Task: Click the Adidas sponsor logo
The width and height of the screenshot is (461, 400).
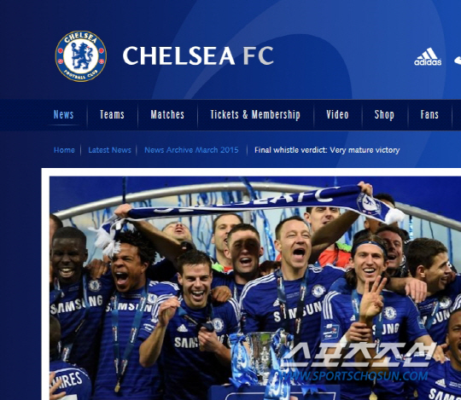Action: (428, 56)
